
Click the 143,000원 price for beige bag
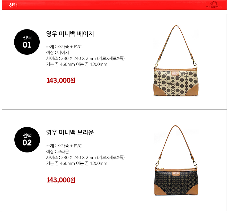click(61, 80)
